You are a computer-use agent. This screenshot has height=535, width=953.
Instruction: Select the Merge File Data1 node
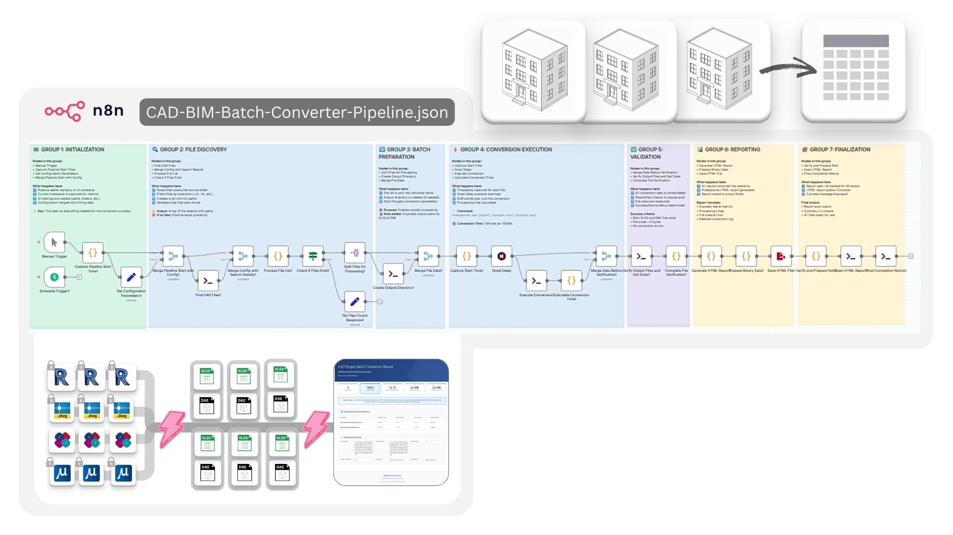tap(428, 256)
